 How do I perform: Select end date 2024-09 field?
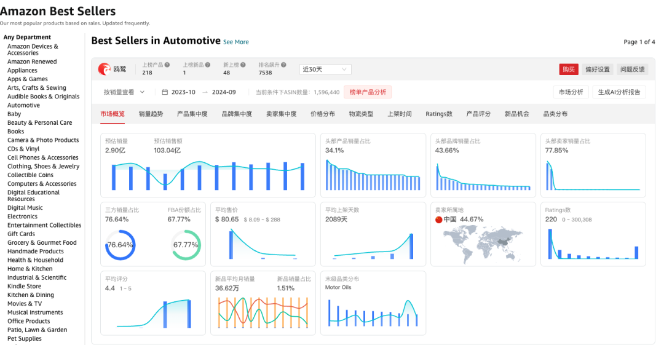point(224,92)
